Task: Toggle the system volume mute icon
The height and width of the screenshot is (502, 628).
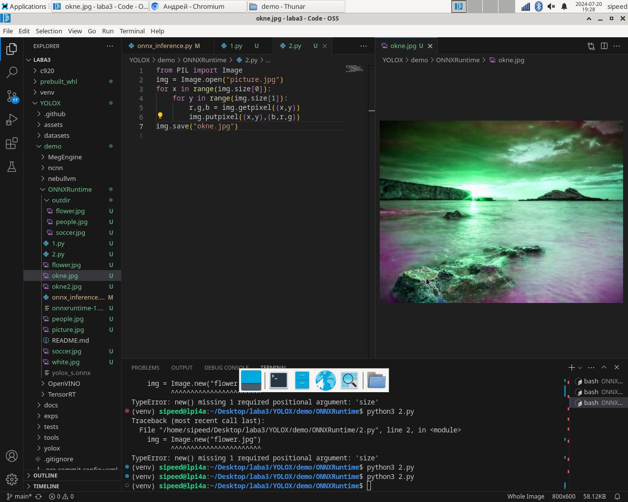Action: click(551, 6)
